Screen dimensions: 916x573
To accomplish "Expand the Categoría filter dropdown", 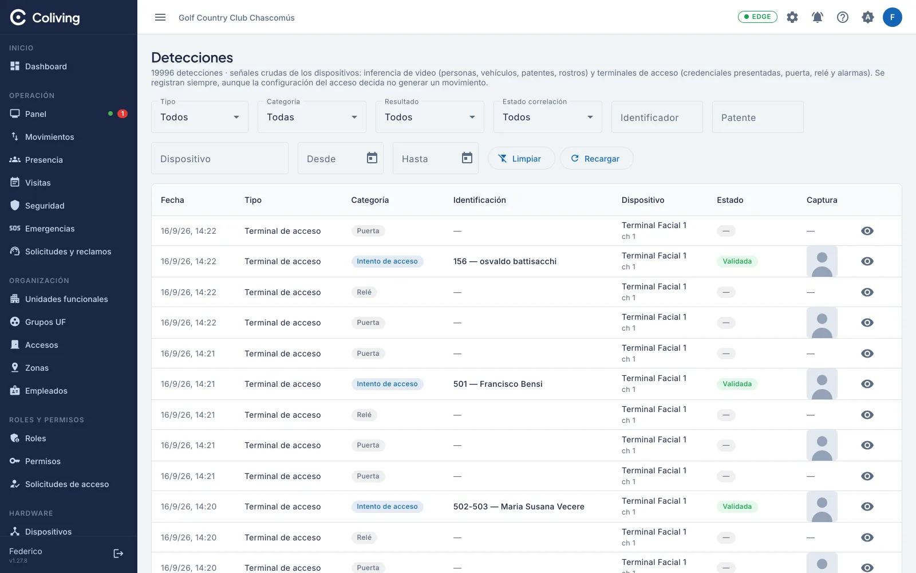I will click(x=312, y=117).
